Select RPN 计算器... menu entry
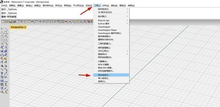The width and height of the screenshot is (220, 107). pos(111,65)
